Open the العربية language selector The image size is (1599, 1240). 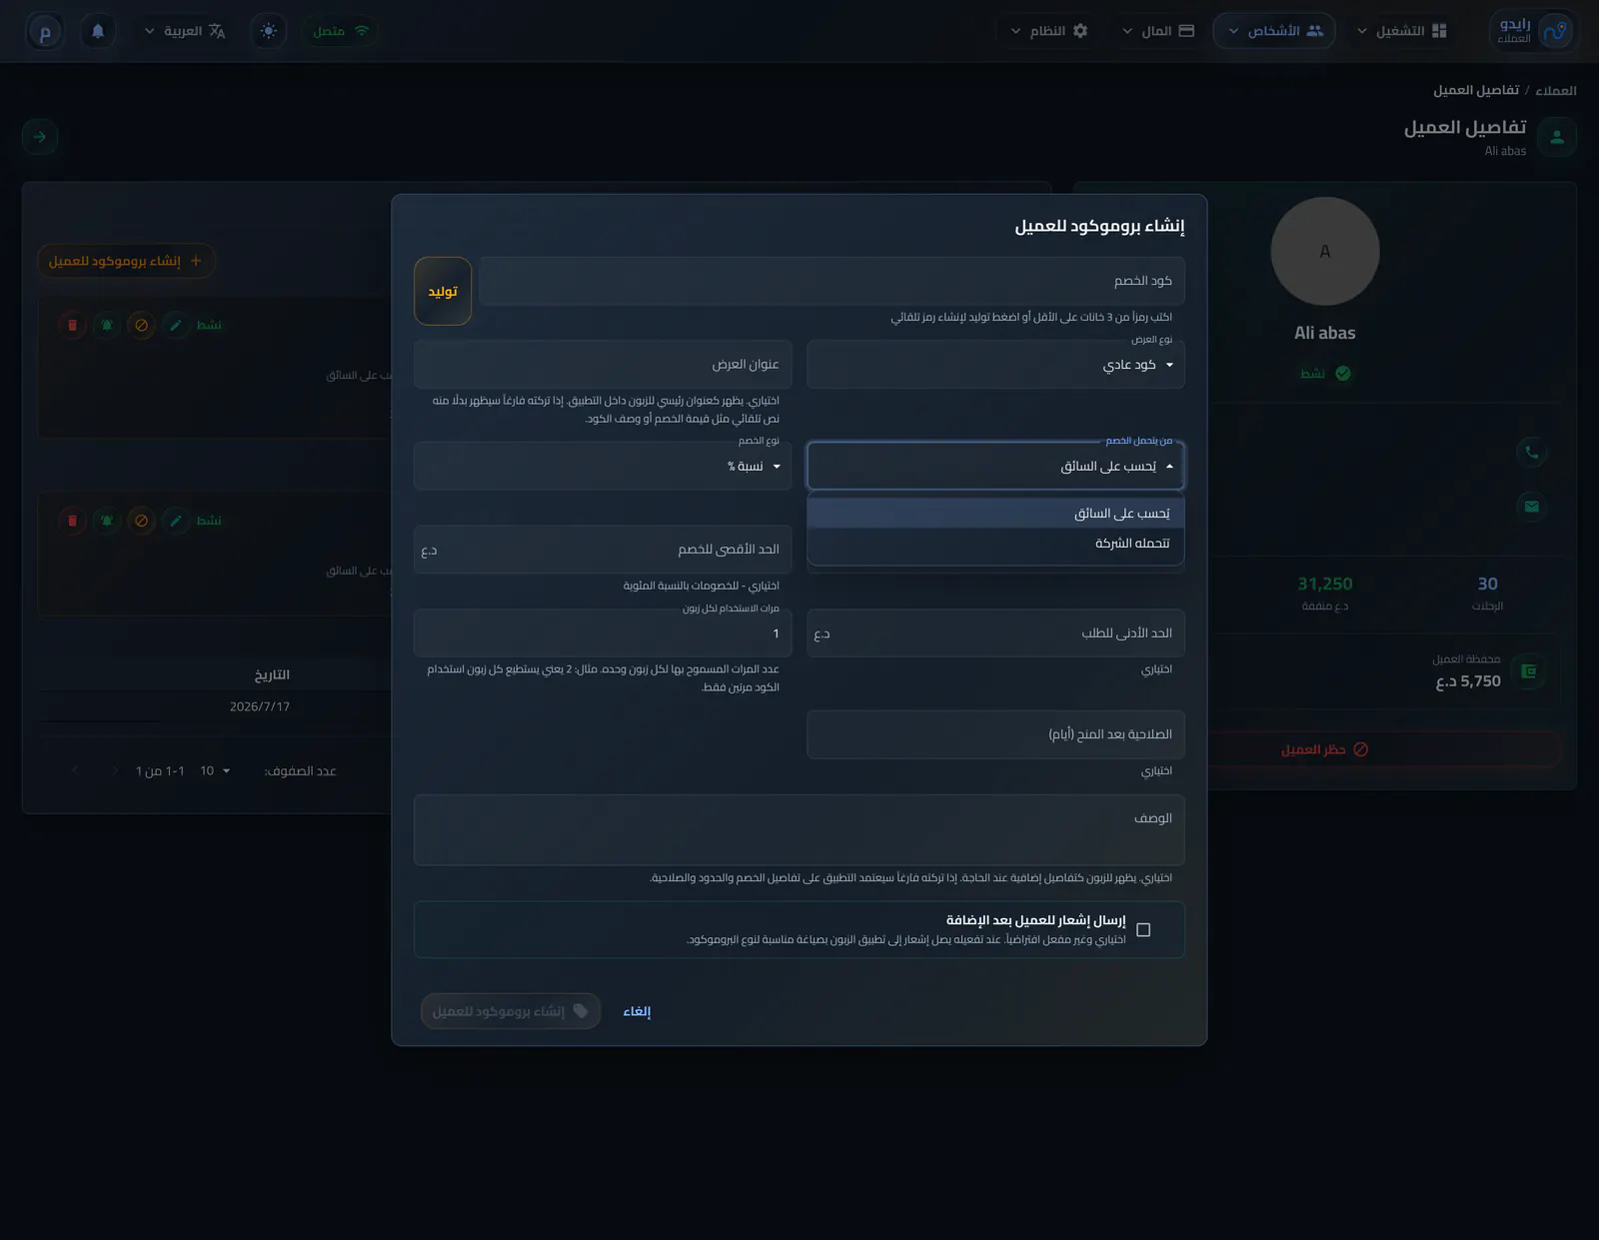pos(185,31)
